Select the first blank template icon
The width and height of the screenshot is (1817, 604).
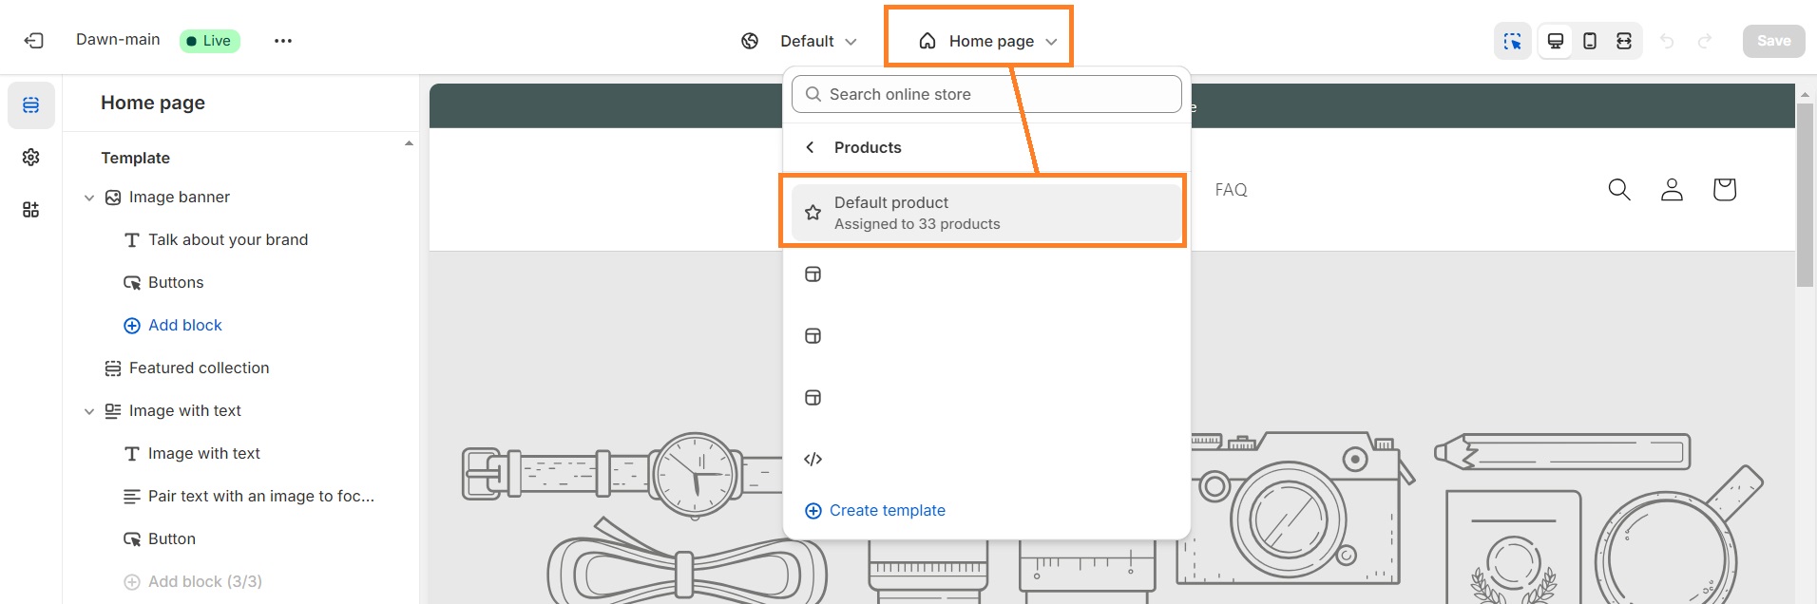pos(813,274)
